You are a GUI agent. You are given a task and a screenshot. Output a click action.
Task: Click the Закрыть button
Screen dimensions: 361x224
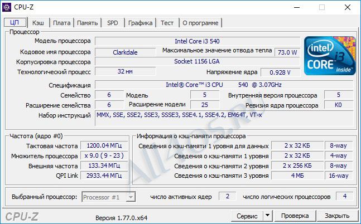coord(337,216)
